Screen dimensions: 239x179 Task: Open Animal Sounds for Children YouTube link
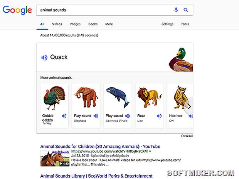[x=100, y=146]
